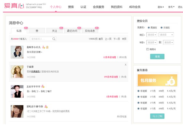Switch to the 最近访问 tab
Image resolution: width=183 pixels, height=125 pixels.
pos(72,31)
